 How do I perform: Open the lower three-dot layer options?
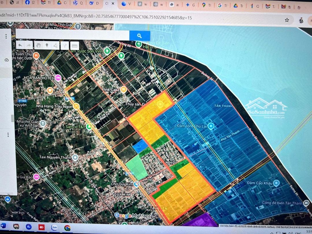click(8, 135)
